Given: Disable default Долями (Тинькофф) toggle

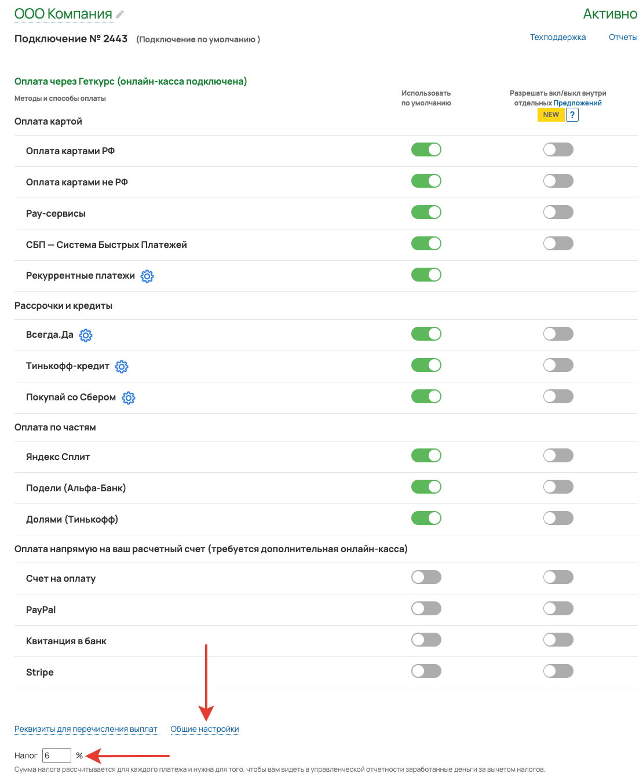Looking at the screenshot, I should [426, 518].
